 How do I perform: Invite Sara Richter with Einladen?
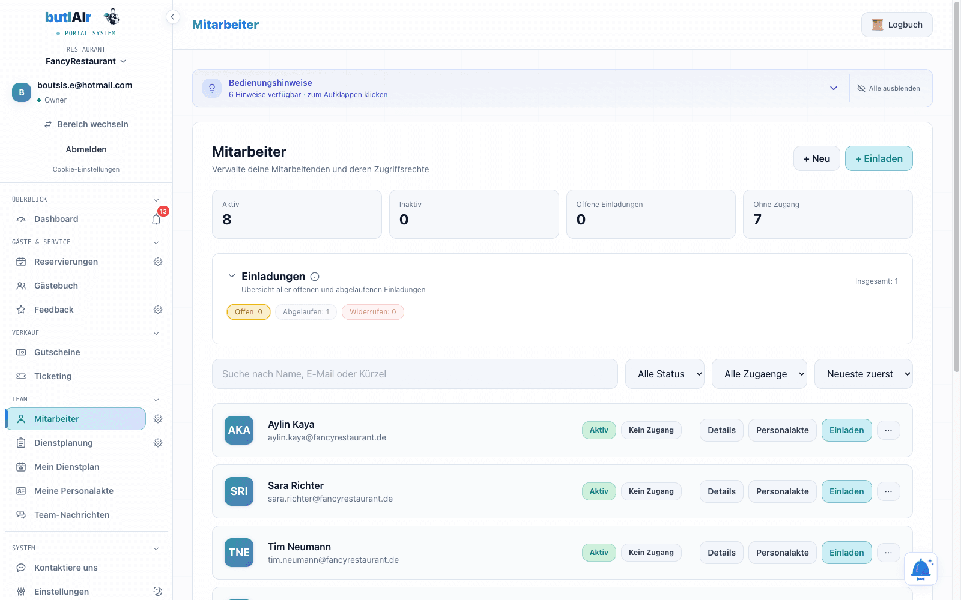click(x=846, y=491)
